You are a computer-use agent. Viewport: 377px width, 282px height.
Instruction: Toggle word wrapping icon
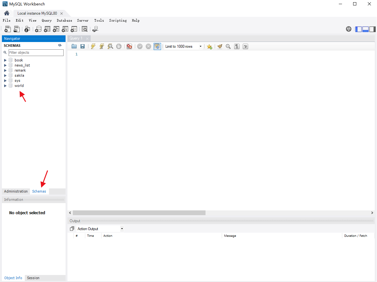(x=246, y=46)
